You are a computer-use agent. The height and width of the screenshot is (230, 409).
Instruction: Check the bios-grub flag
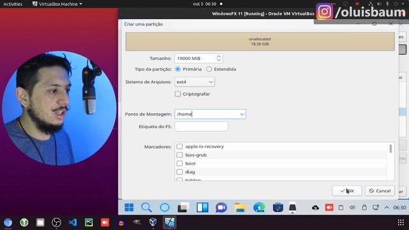(x=180, y=155)
